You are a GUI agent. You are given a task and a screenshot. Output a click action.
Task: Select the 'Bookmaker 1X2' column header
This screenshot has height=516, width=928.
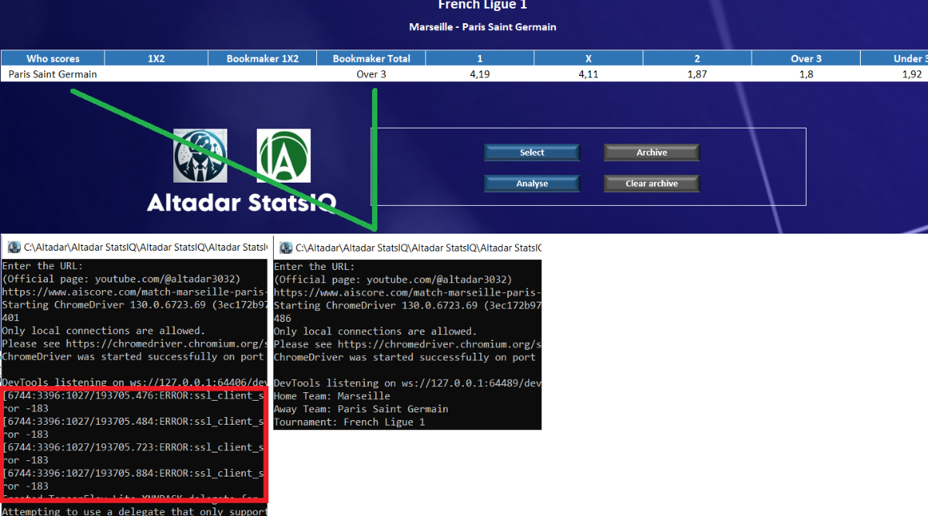263,58
